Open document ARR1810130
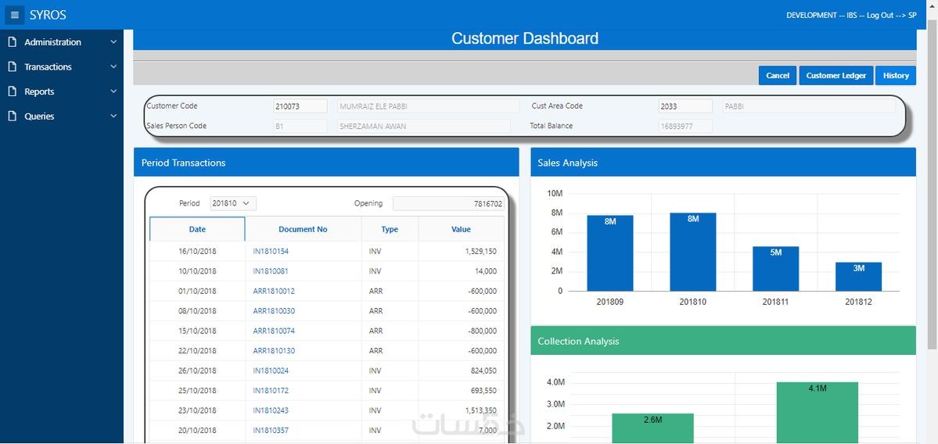The width and height of the screenshot is (938, 444). (274, 351)
